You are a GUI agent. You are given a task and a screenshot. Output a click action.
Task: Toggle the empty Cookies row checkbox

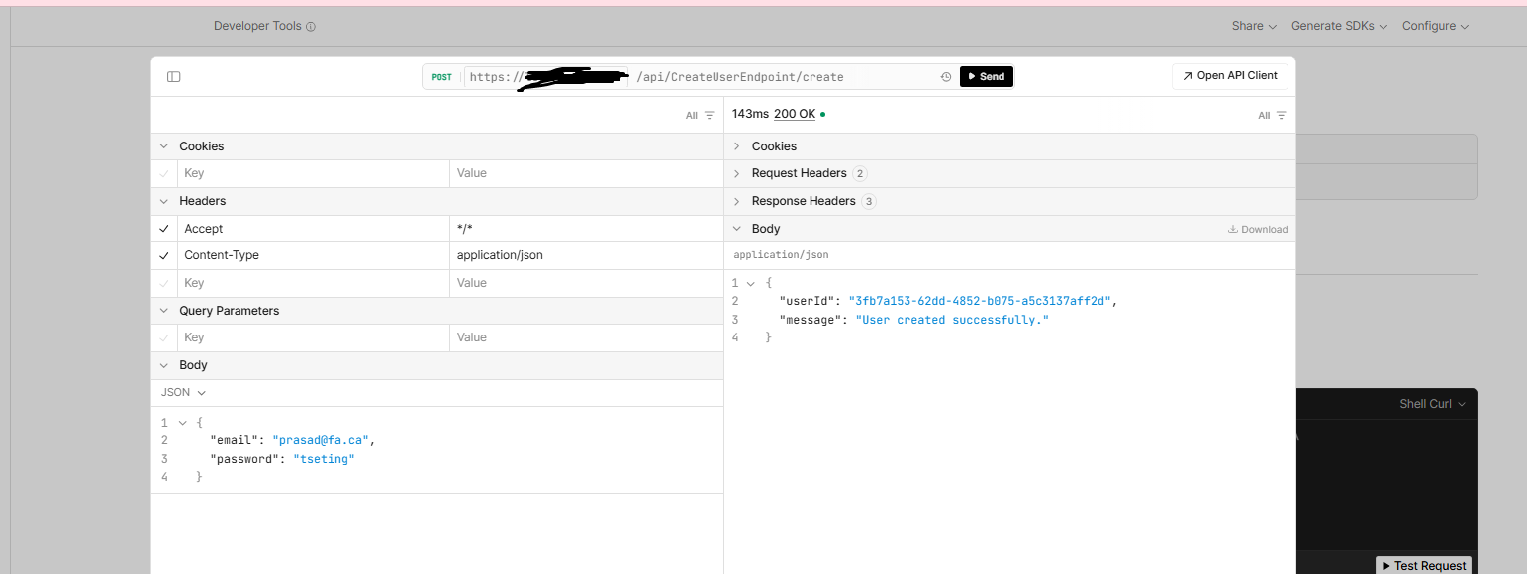coord(164,174)
